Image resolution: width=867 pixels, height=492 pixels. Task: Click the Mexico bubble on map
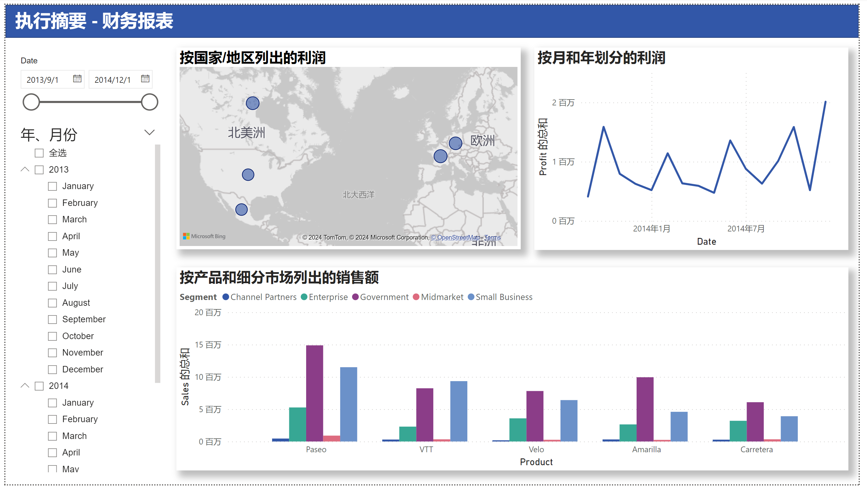point(241,209)
